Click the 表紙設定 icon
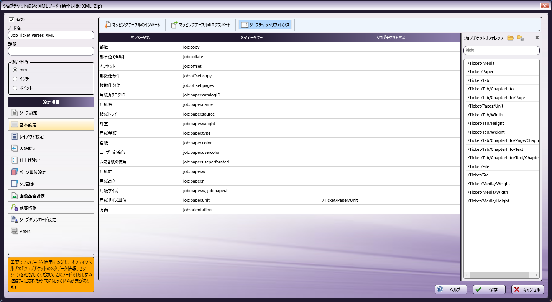The height and width of the screenshot is (302, 552). 15,149
